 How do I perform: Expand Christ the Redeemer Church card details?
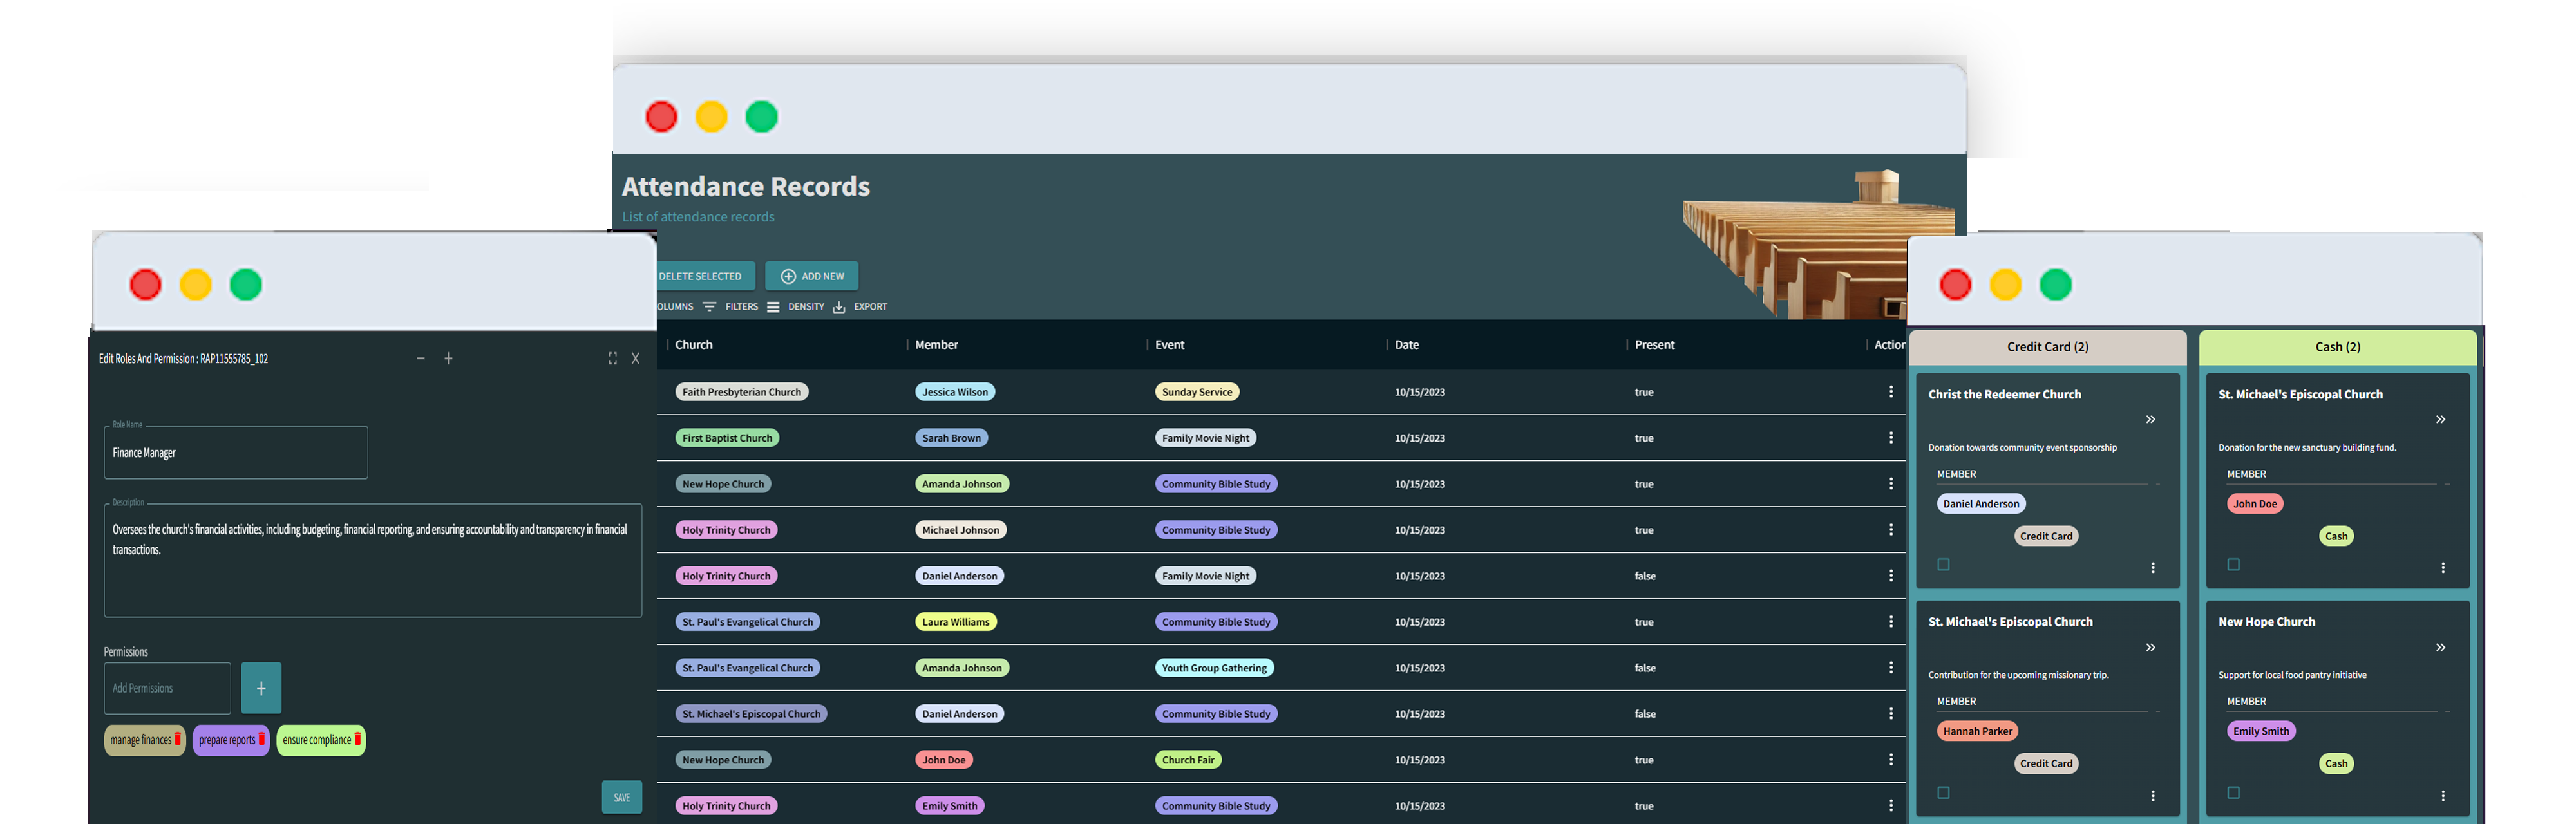2150,419
